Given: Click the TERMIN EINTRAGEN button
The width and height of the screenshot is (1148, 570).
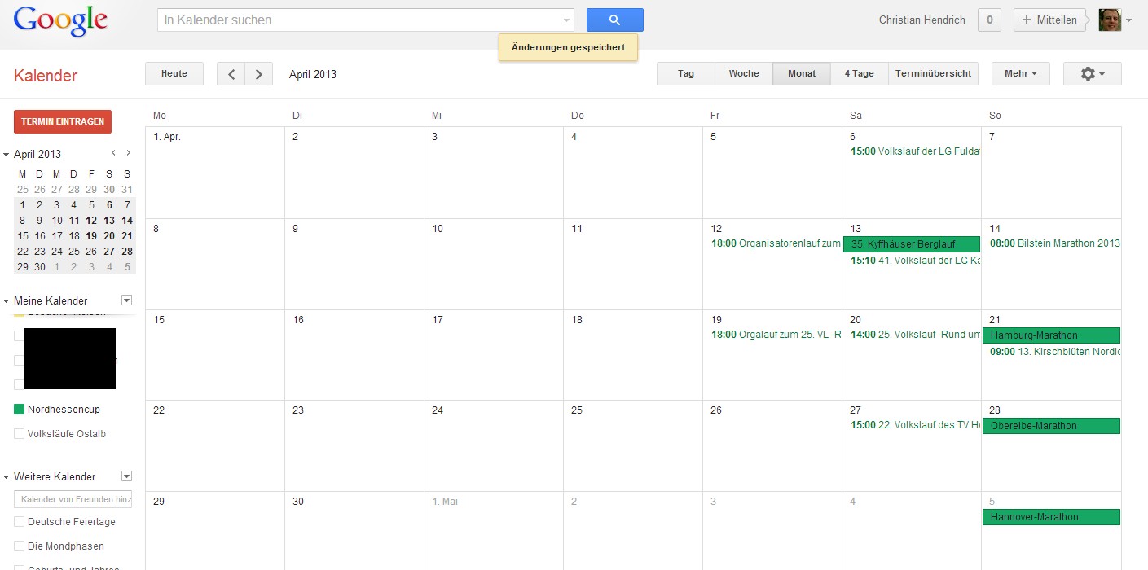Looking at the screenshot, I should 63,121.
